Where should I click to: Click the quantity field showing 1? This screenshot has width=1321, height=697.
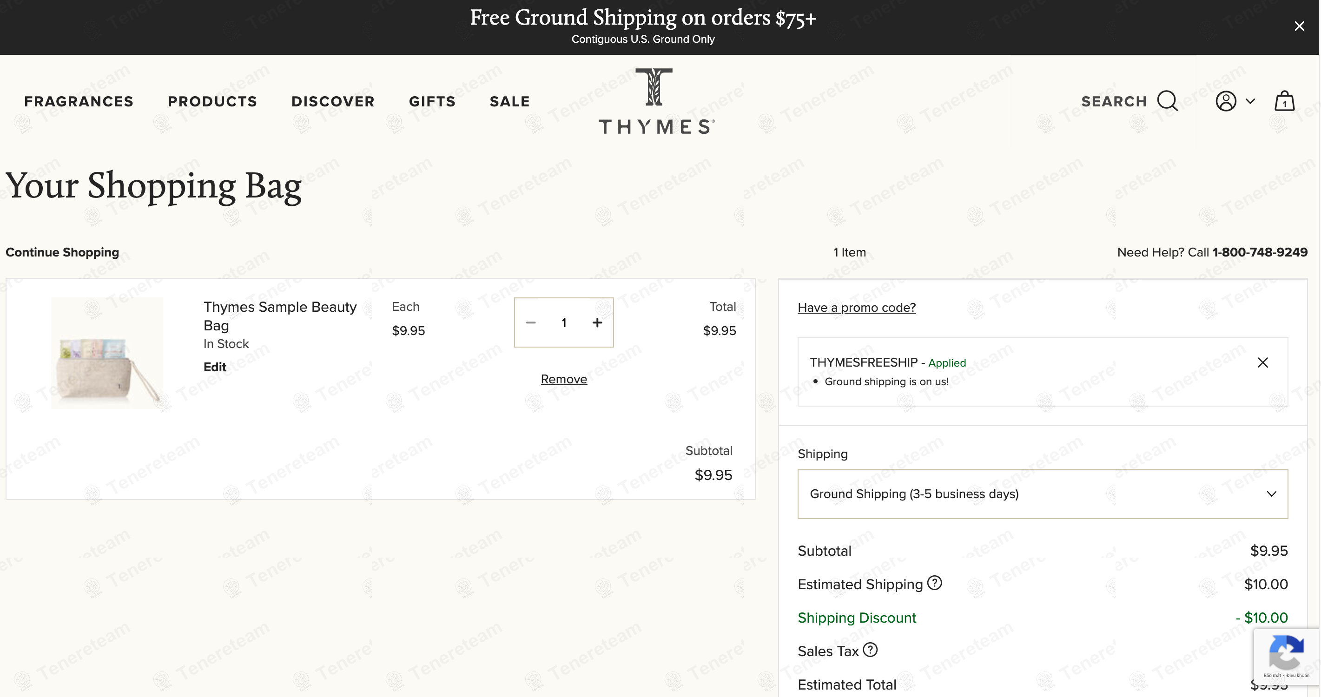click(x=563, y=322)
